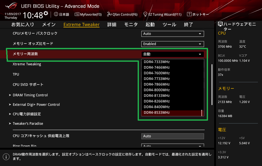Viewport: 262px width, 166px height.
Task: Choose the highlighted DDR4-8533MHz entry
Action: (x=173, y=113)
